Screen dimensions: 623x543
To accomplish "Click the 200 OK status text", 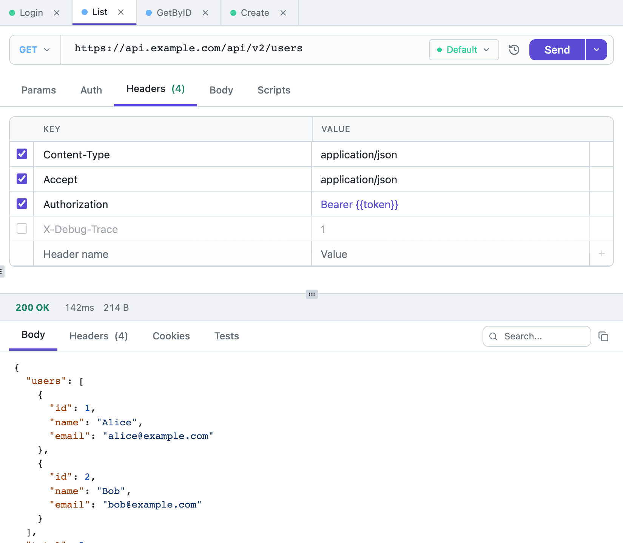I will (x=32, y=308).
